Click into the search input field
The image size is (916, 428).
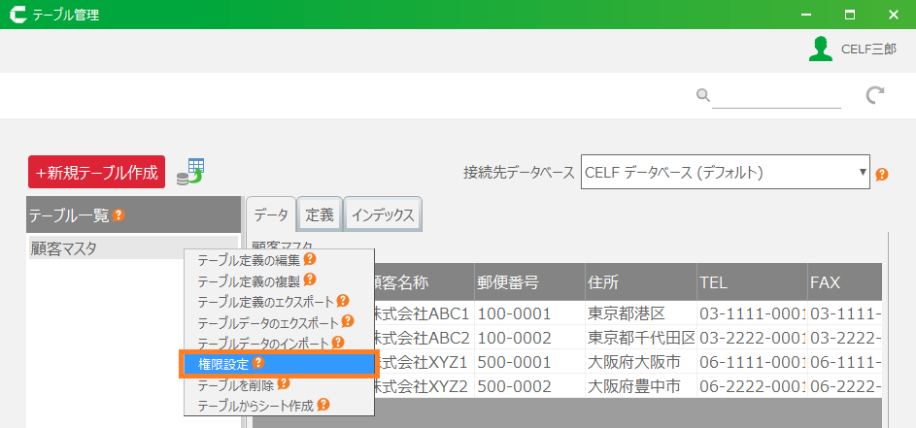tap(776, 96)
